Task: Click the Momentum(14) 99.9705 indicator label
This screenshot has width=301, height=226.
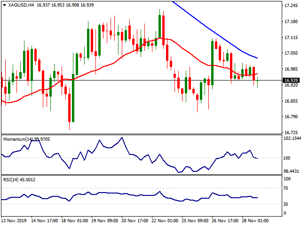Action: click(x=26, y=139)
